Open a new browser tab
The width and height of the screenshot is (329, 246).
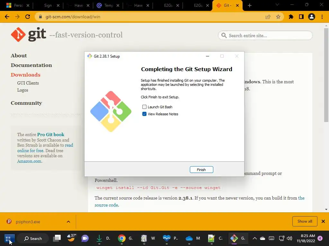pos(249,5)
